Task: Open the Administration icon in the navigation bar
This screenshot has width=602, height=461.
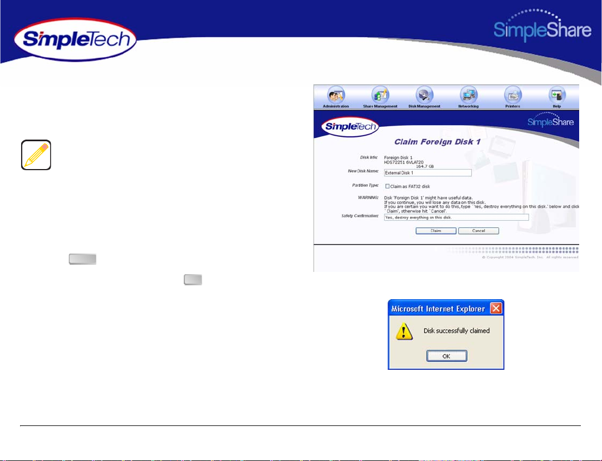Action: click(x=336, y=97)
